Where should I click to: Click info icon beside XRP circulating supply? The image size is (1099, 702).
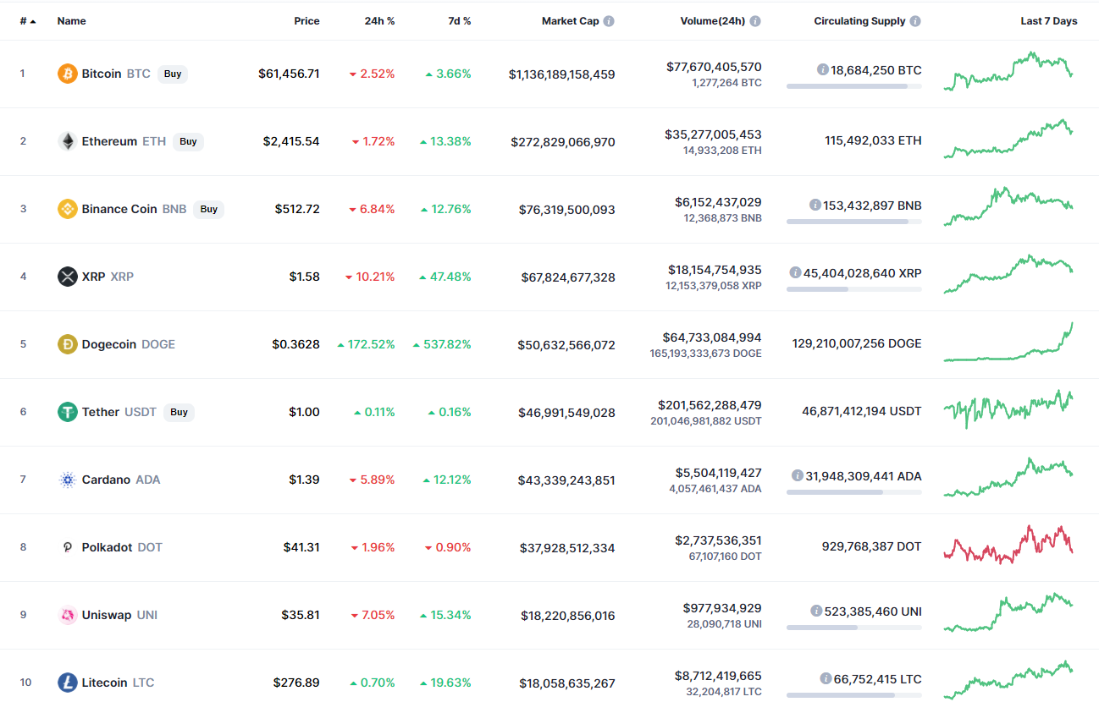pyautogui.click(x=795, y=272)
